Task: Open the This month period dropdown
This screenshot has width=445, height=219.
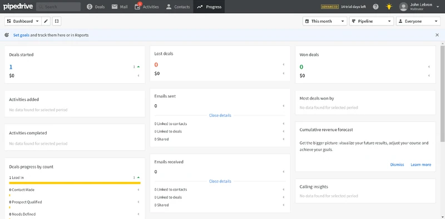Action: coord(325,21)
